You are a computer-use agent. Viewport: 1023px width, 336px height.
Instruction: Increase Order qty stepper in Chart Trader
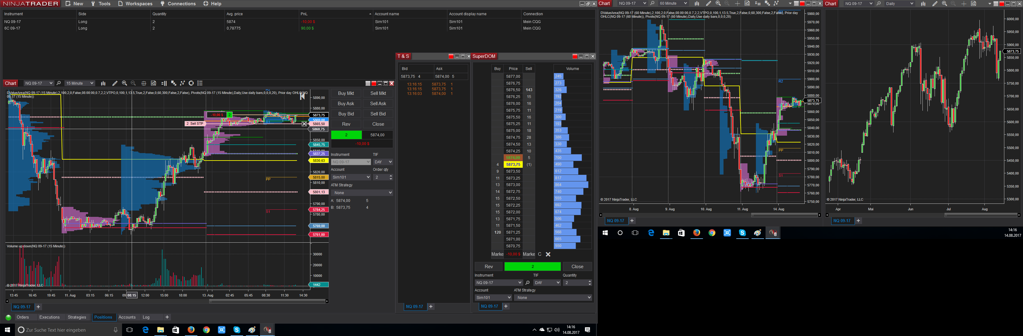(x=391, y=176)
